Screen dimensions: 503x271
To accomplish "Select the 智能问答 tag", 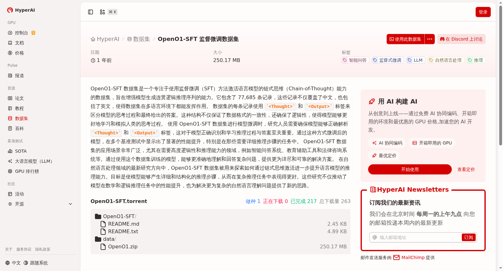I will [x=355, y=60].
